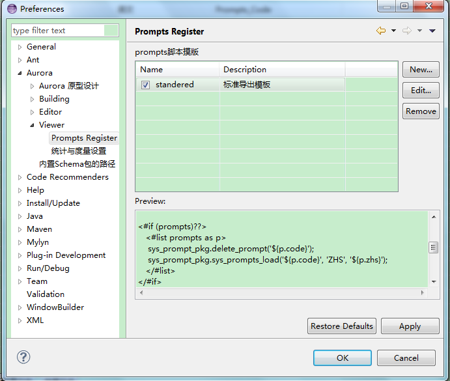Click the forward navigation arrow icon

[407, 31]
